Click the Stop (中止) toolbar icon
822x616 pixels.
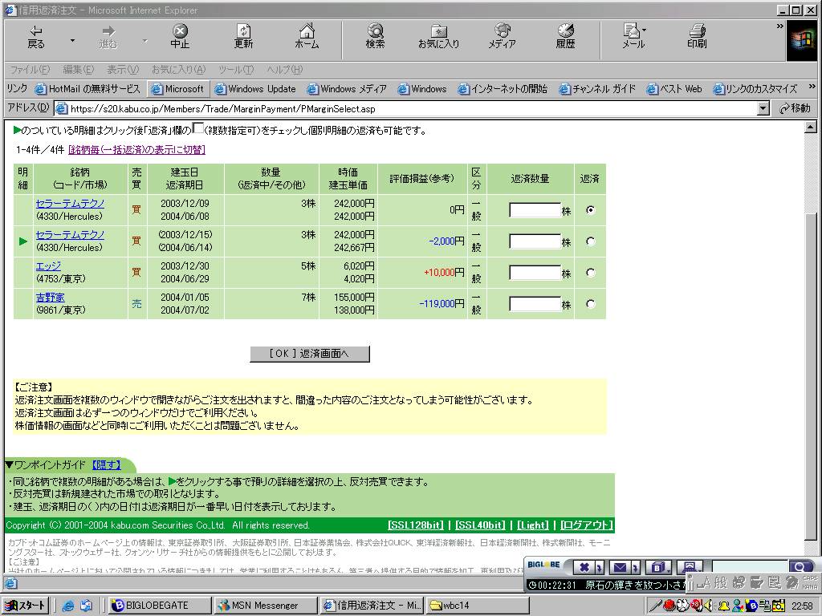coord(180,36)
